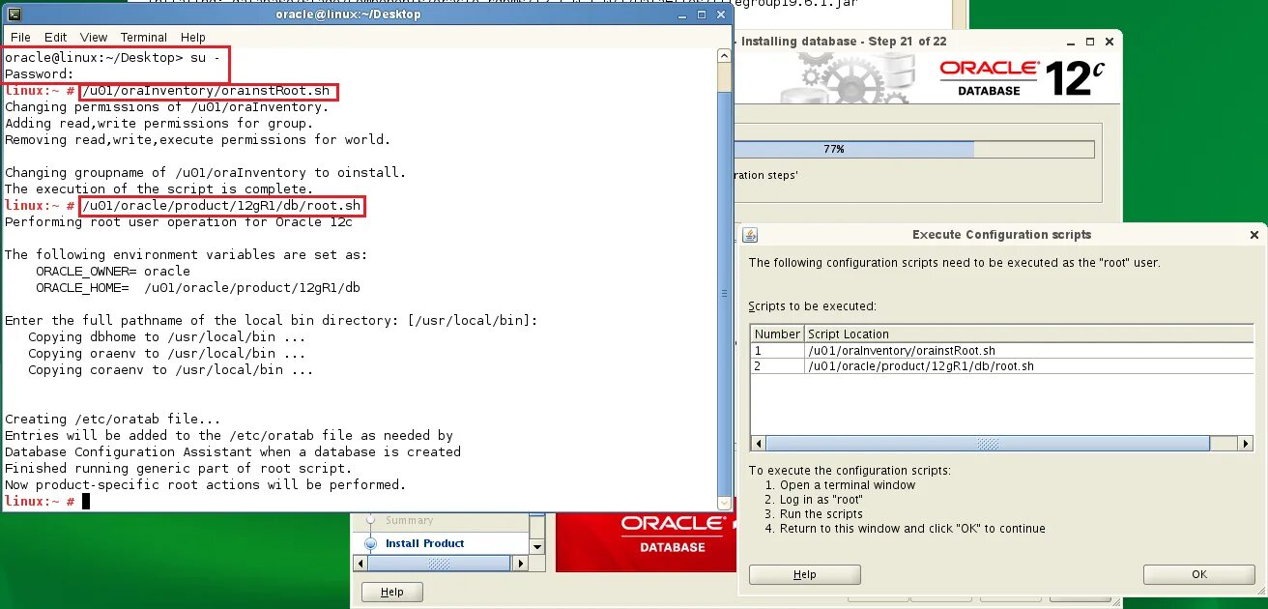Close the oracle@linux terminal window
This screenshot has height=609, width=1268.
721,14
